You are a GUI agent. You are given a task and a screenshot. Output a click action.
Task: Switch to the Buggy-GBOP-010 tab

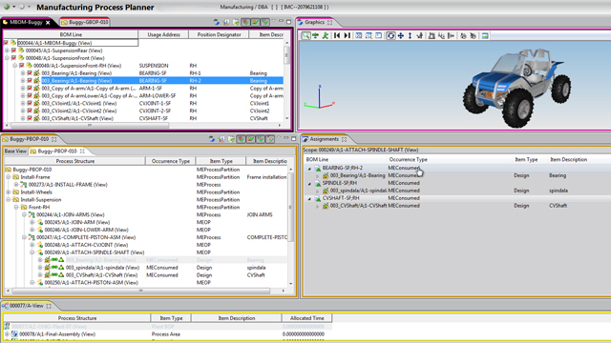85,22
